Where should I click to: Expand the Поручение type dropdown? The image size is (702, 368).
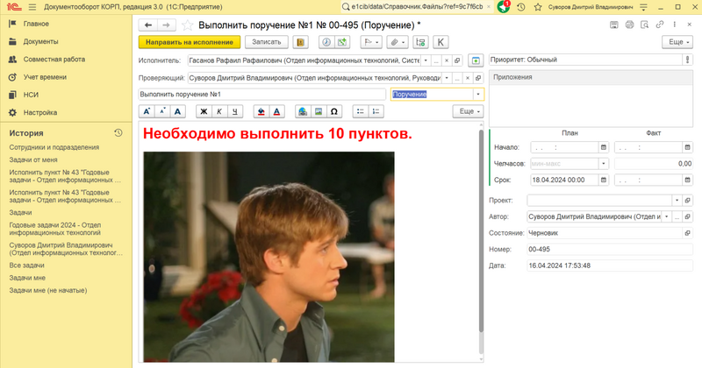(478, 95)
